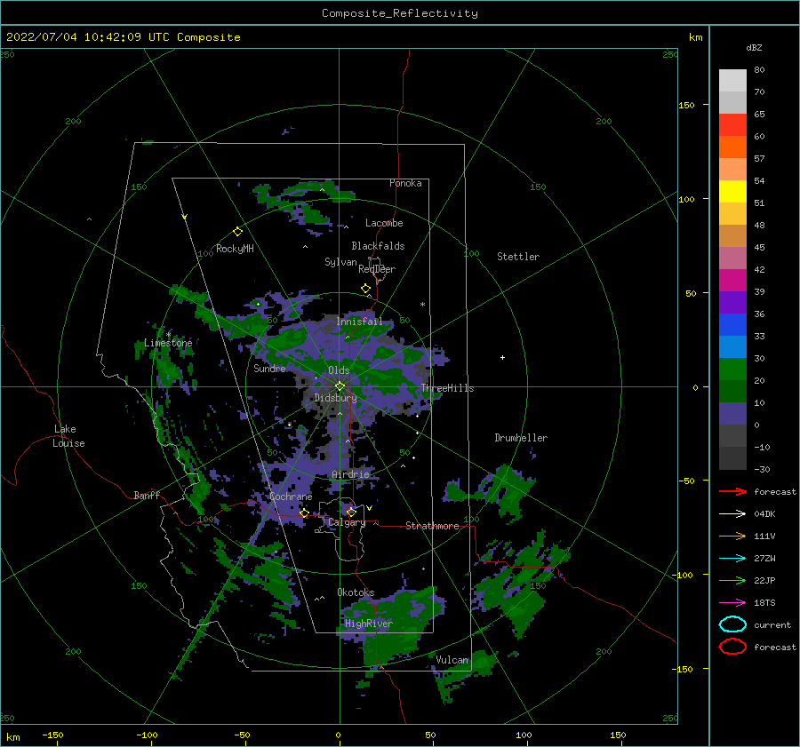
Task: Click the red forecast arrow in legend
Action: tap(732, 491)
